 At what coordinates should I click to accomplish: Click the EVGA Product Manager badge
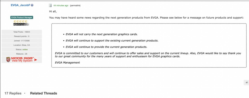(22, 18)
